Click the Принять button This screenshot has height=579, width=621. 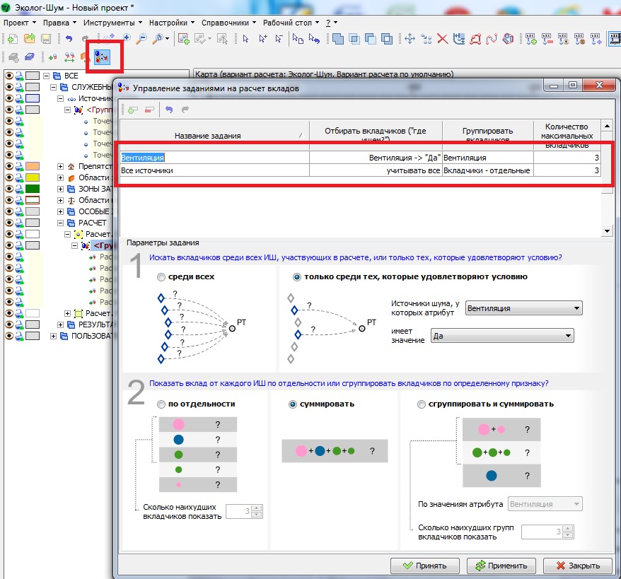(424, 566)
